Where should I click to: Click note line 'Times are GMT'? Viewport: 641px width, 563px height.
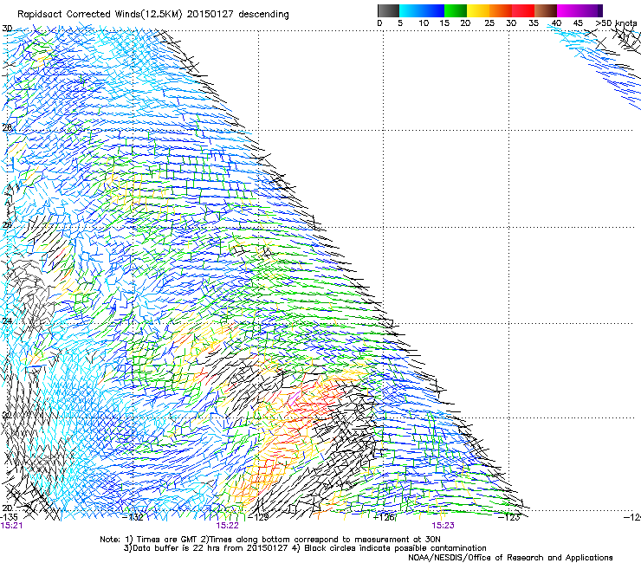coord(166,540)
